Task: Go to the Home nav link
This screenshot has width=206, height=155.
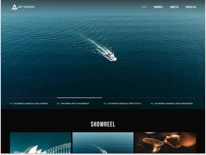Action: pyautogui.click(x=144, y=7)
